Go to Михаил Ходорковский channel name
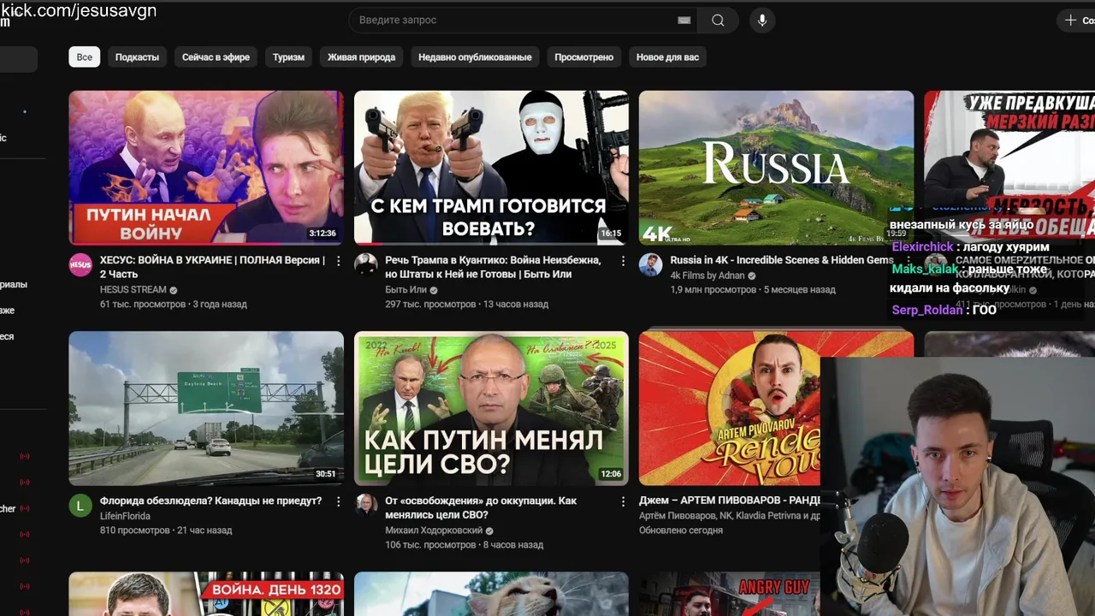 [434, 530]
